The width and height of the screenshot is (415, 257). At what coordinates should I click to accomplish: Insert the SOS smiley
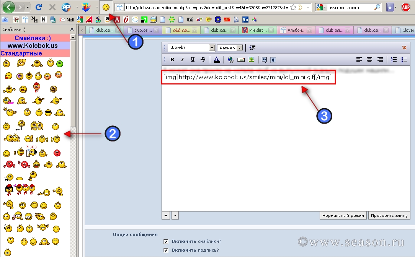(31, 151)
